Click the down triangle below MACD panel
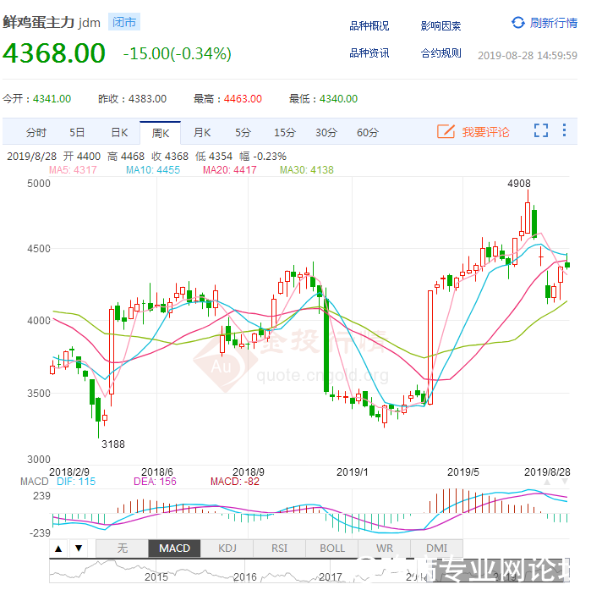 [79, 549]
